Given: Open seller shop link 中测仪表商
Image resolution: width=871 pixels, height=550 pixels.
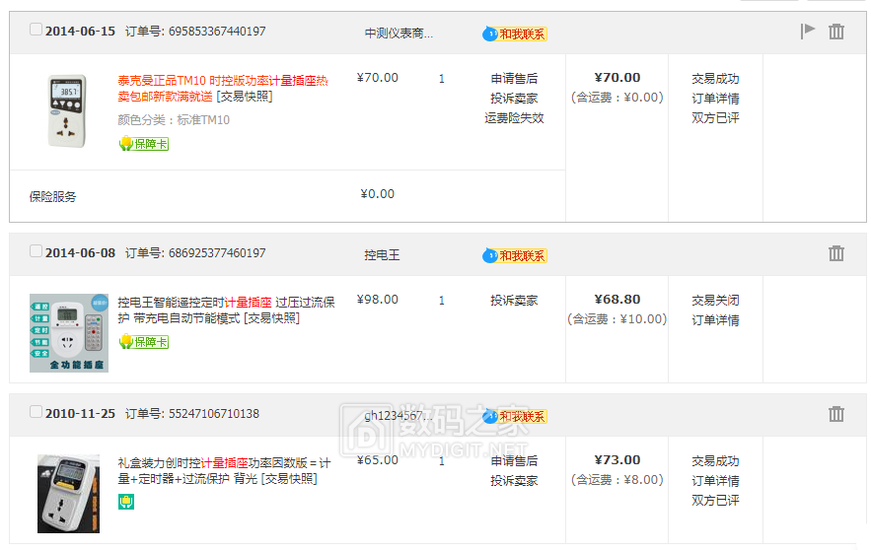Looking at the screenshot, I should click(x=399, y=34).
